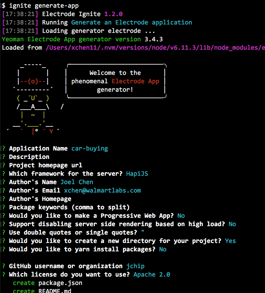Click the 'ignite generate-app' command text
Screen dimensions: 265x293
(44, 5)
